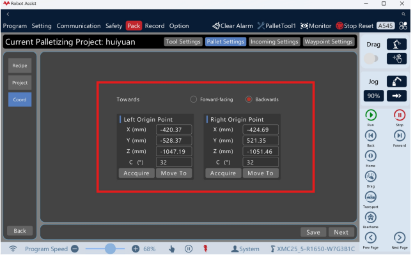This screenshot has height=255, width=413.
Task: Click the Wi-Fi connection status icon
Action: [x=13, y=249]
